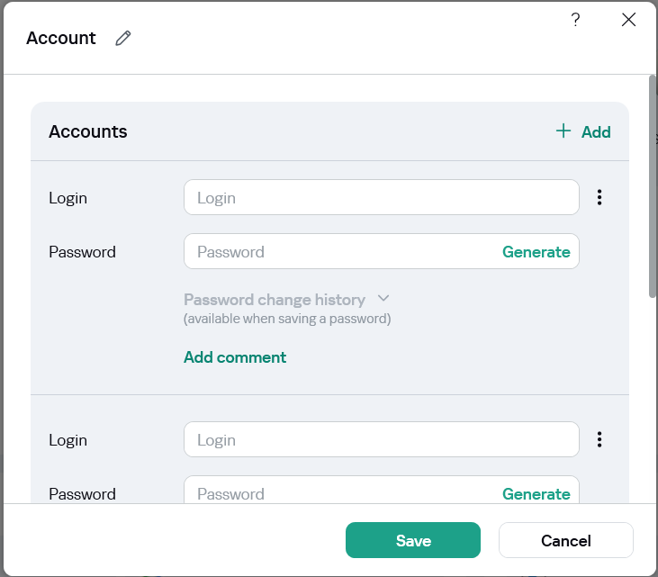Focus the second Login input field

(381, 439)
